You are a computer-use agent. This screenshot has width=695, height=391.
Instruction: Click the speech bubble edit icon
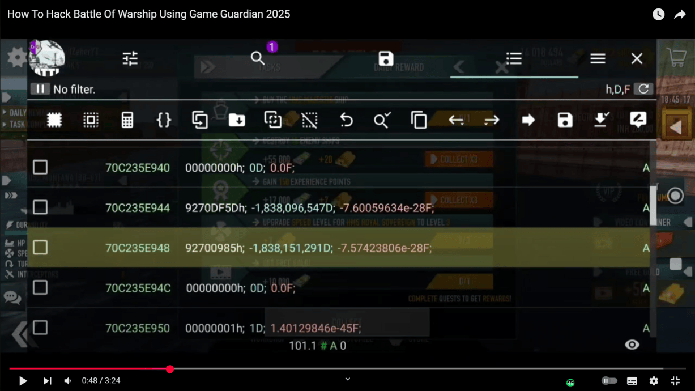click(x=638, y=120)
